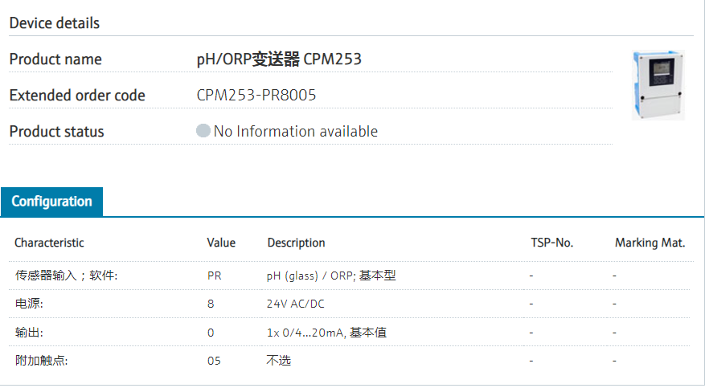
Task: Click the No Information available status text
Action: coord(295,132)
